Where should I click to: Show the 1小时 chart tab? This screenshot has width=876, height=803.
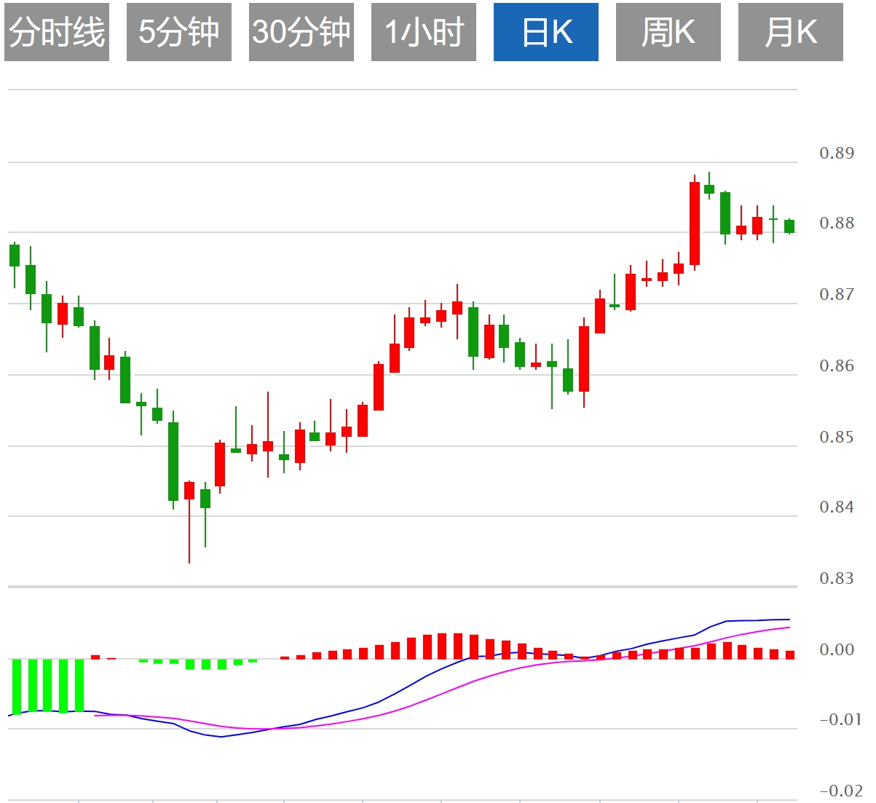pyautogui.click(x=424, y=32)
